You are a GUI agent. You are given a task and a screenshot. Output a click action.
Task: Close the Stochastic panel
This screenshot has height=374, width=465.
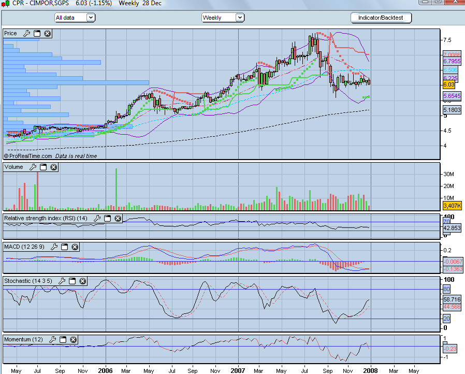tap(82, 281)
